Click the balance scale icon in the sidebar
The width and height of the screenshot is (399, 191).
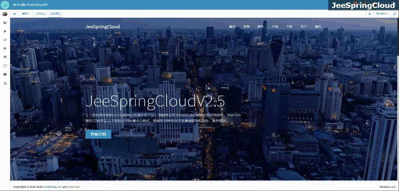coord(5,83)
